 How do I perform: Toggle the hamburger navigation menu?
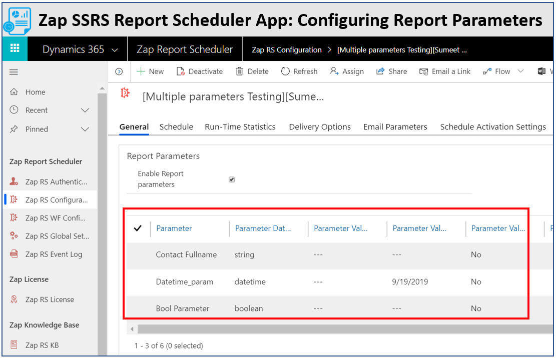(x=14, y=72)
